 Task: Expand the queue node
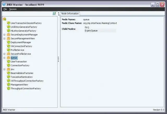(x=4, y=58)
